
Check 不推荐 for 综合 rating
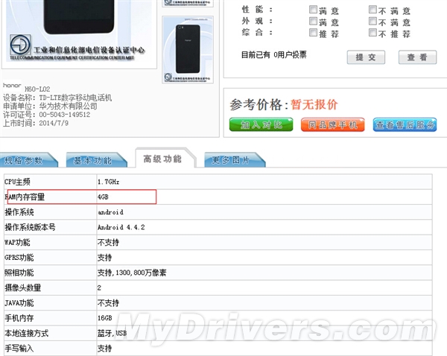[x=372, y=33]
